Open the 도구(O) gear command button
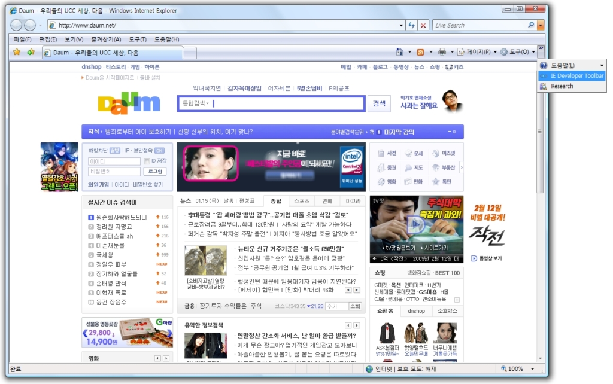The width and height of the screenshot is (613, 384). tap(518, 52)
